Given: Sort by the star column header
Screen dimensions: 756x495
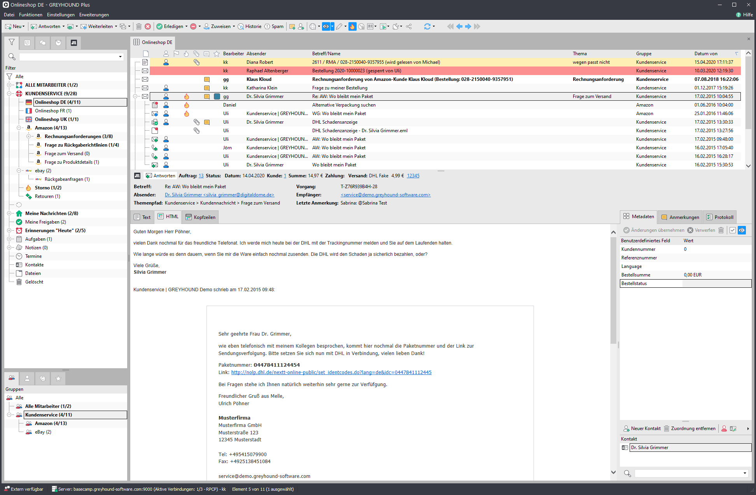Looking at the screenshot, I should point(217,54).
